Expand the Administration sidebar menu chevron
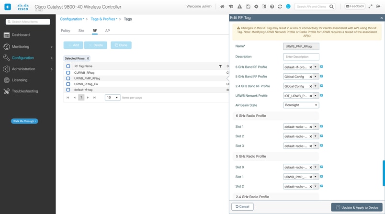The image size is (385, 214). (52, 69)
